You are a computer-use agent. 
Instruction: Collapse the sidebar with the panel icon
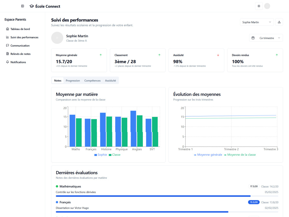click(x=23, y=6)
